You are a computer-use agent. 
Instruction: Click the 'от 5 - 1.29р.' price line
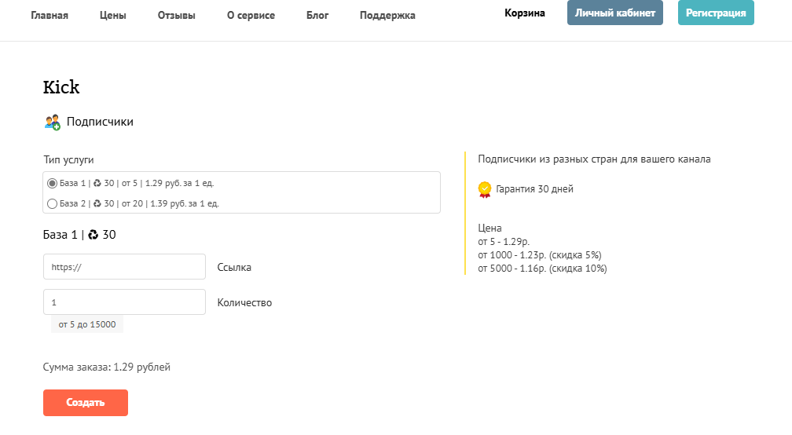pos(504,242)
